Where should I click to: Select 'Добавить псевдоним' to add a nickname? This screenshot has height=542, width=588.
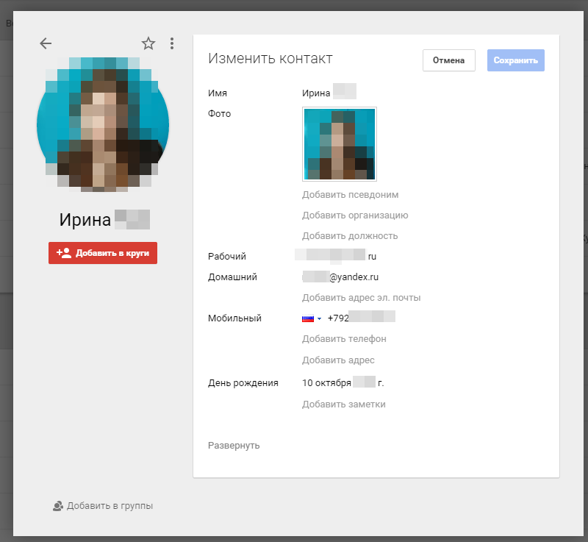point(349,194)
